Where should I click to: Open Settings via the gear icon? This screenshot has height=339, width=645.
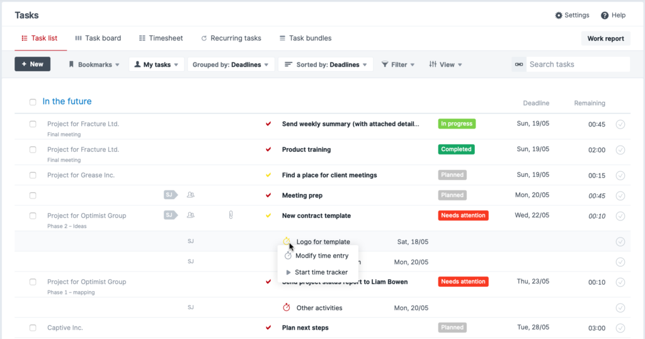[x=558, y=15]
